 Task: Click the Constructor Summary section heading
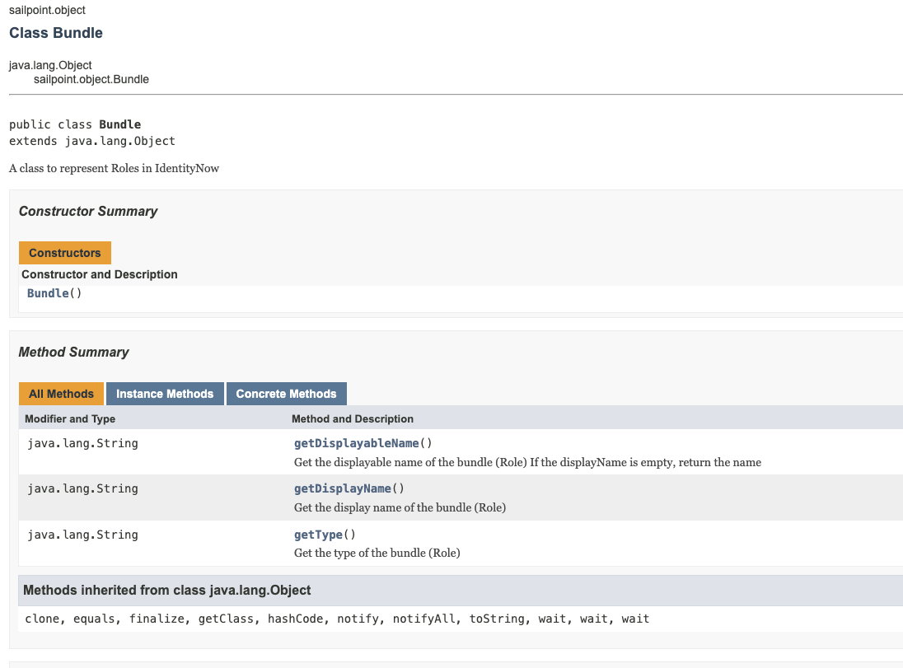point(88,212)
